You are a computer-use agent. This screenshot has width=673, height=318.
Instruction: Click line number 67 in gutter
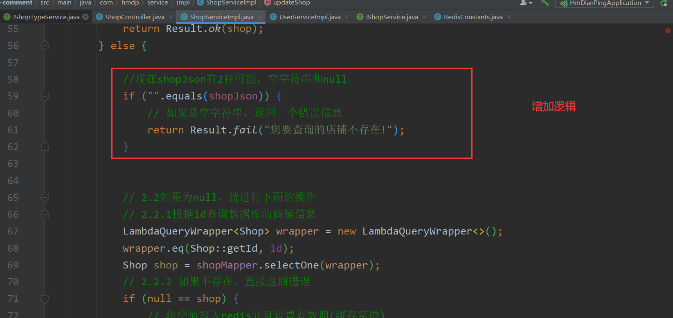tap(13, 231)
